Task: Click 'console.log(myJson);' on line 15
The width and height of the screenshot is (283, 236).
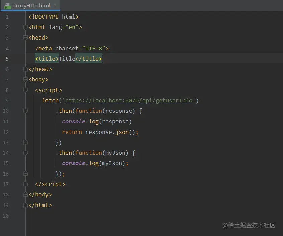Action: [x=95, y=163]
